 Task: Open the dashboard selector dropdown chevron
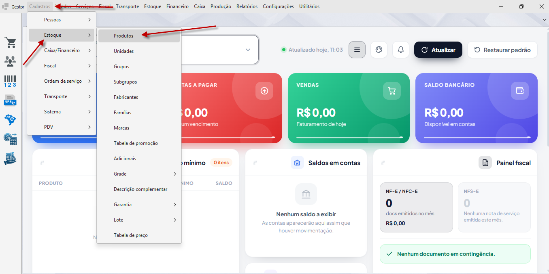click(x=248, y=50)
